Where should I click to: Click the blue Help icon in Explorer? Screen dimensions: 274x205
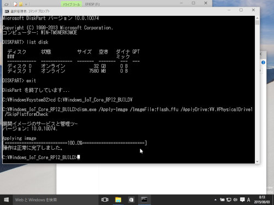pyautogui.click(x=263, y=62)
